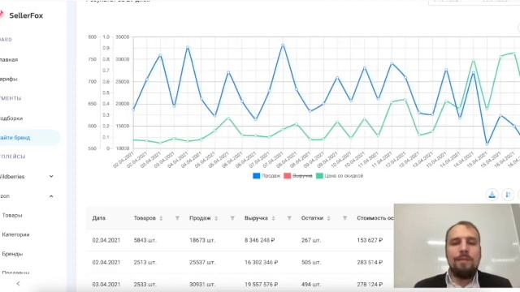Screen dimensions: 520x292
Task: Click the webcam video overlay
Action: 457,246
